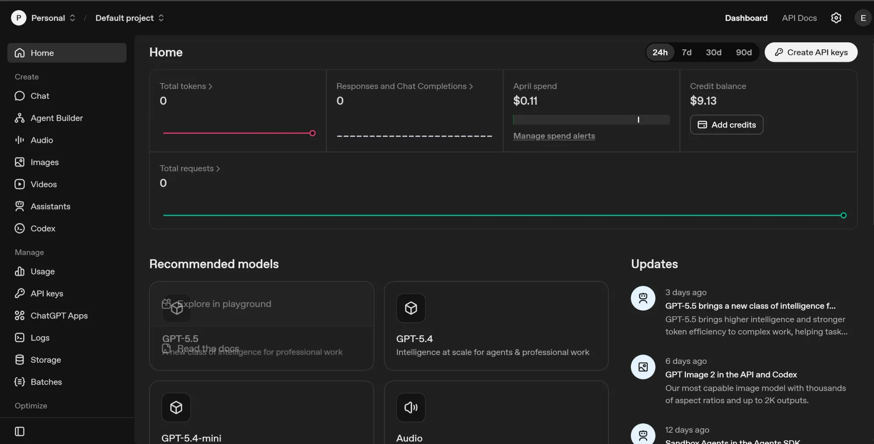
Task: Open settings via the gear icon
Action: (x=836, y=18)
